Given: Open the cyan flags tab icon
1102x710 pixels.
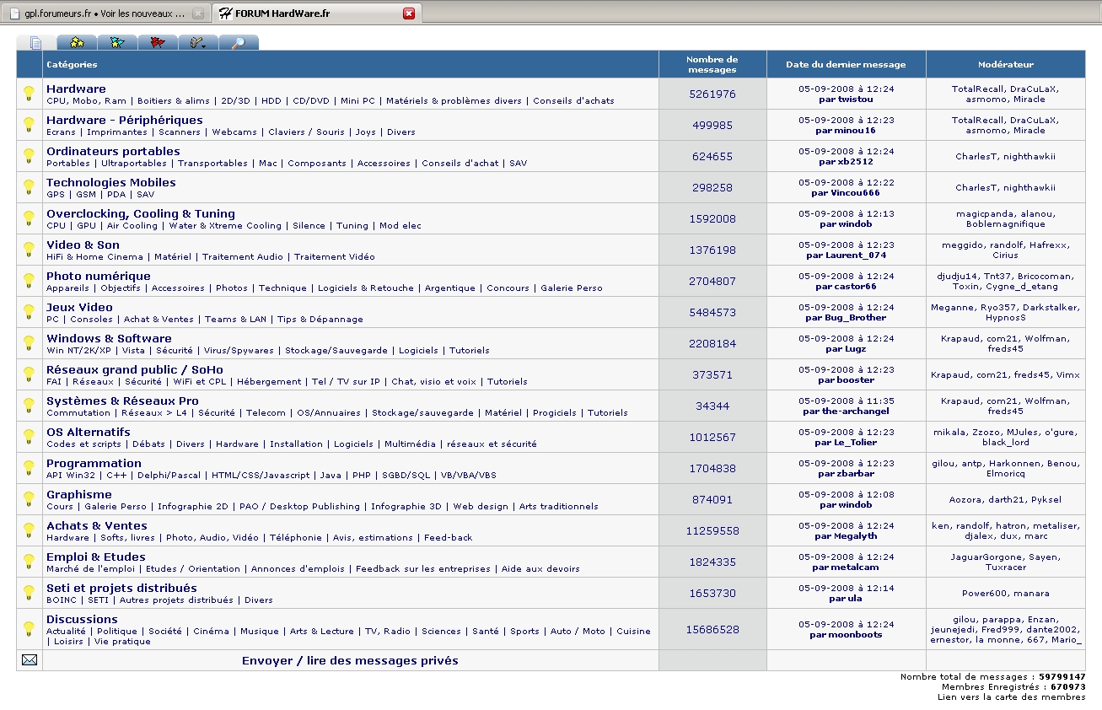Looking at the screenshot, I should pos(117,42).
